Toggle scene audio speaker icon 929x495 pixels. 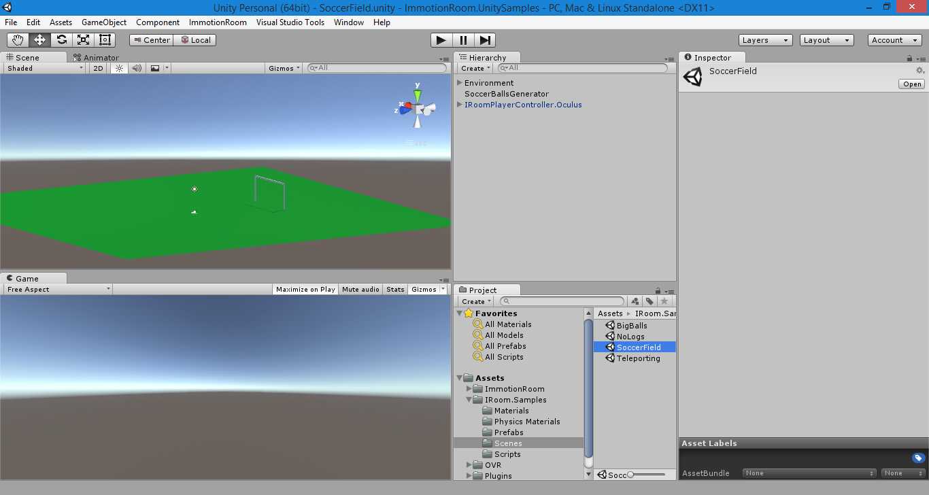click(137, 68)
